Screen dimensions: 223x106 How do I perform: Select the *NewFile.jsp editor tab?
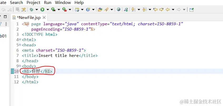point(29,17)
